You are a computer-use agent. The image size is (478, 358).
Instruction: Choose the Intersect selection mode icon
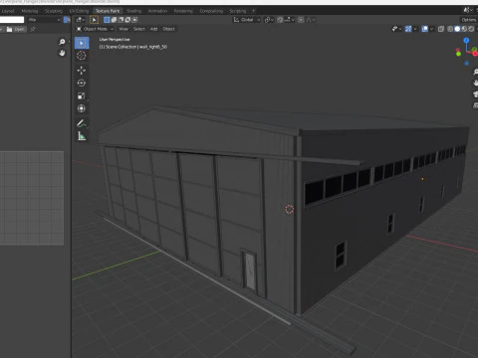(x=134, y=20)
